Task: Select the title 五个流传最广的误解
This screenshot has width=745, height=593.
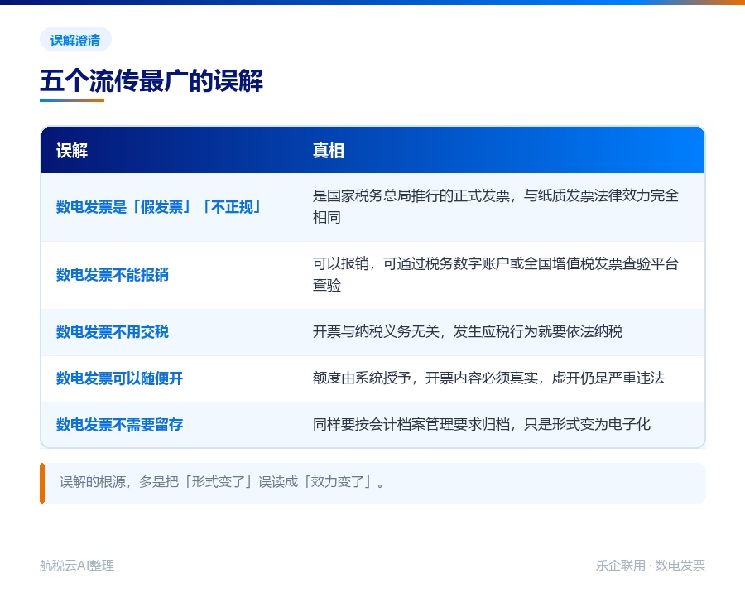Action: 151,80
